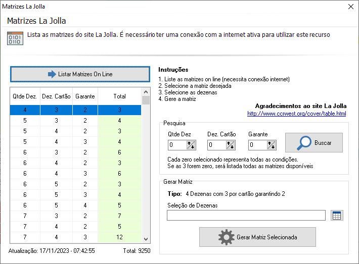
Task: Click the Seleção de Dezenas input field
Action: (x=246, y=216)
